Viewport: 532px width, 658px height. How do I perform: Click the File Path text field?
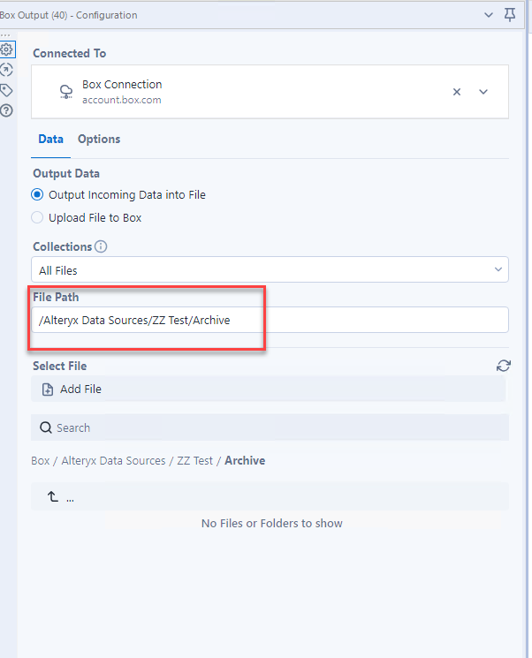pos(270,321)
